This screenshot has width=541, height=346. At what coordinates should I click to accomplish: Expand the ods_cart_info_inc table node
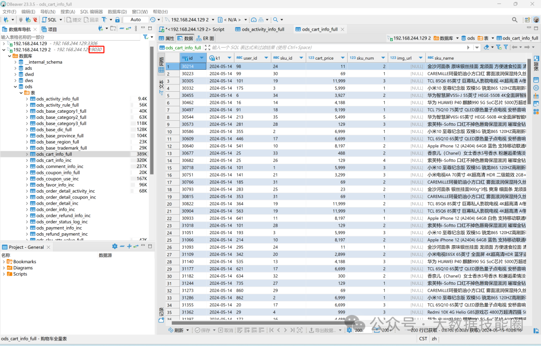click(x=27, y=160)
